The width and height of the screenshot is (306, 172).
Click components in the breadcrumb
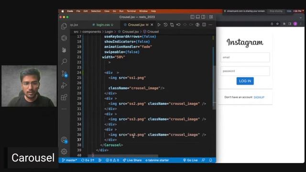click(91, 32)
